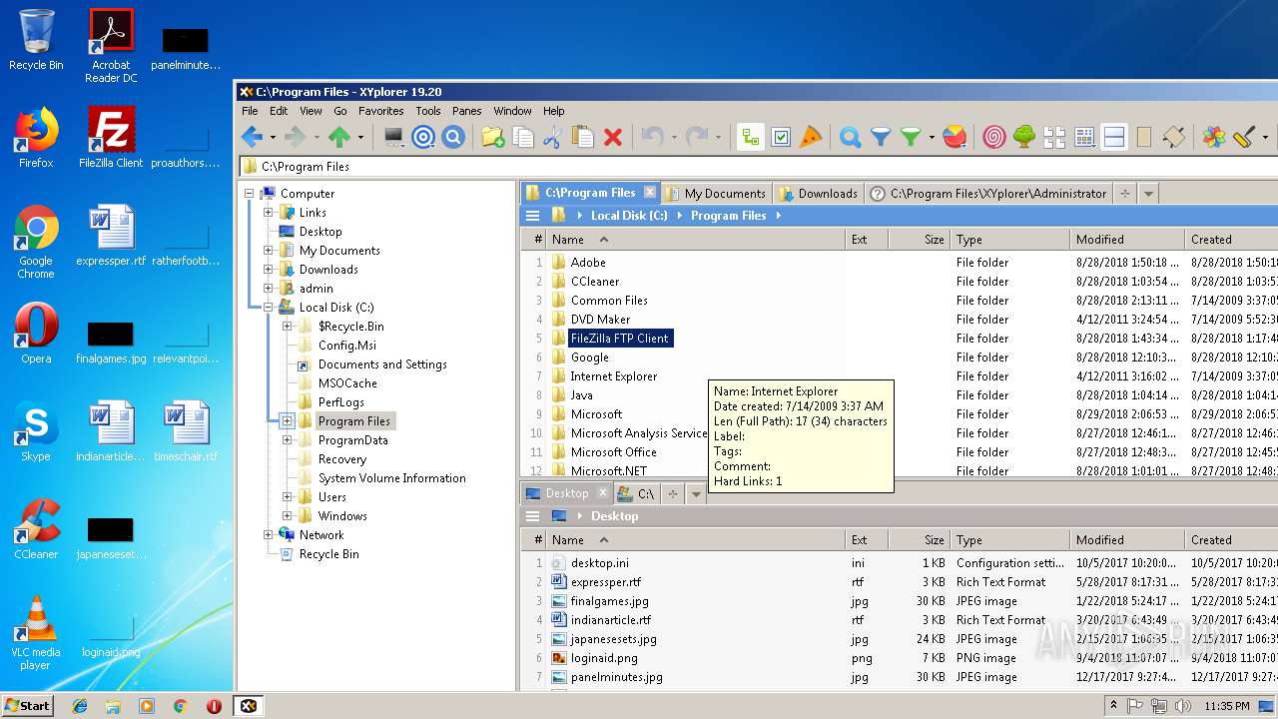Click the colorful ball color filters icon
The height and width of the screenshot is (719, 1278).
click(x=955, y=137)
